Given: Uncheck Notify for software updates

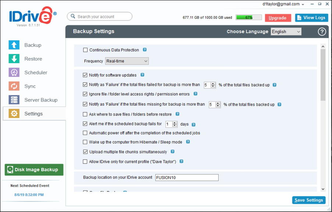Looking at the screenshot, I should (x=85, y=75).
